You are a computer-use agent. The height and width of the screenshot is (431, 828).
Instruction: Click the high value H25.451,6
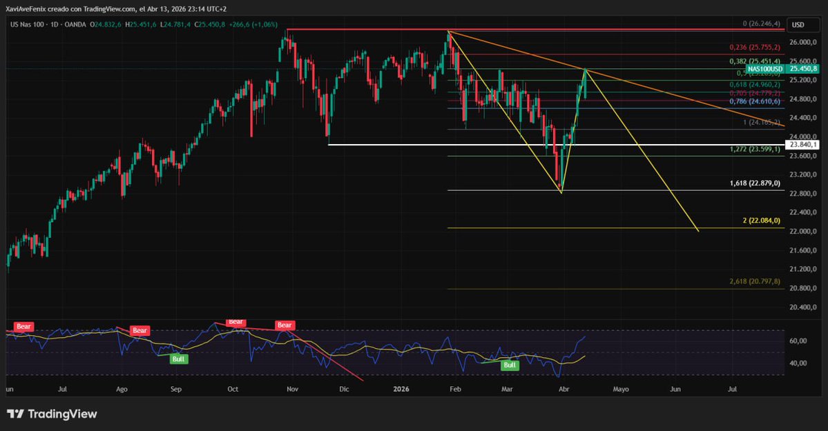click(140, 24)
